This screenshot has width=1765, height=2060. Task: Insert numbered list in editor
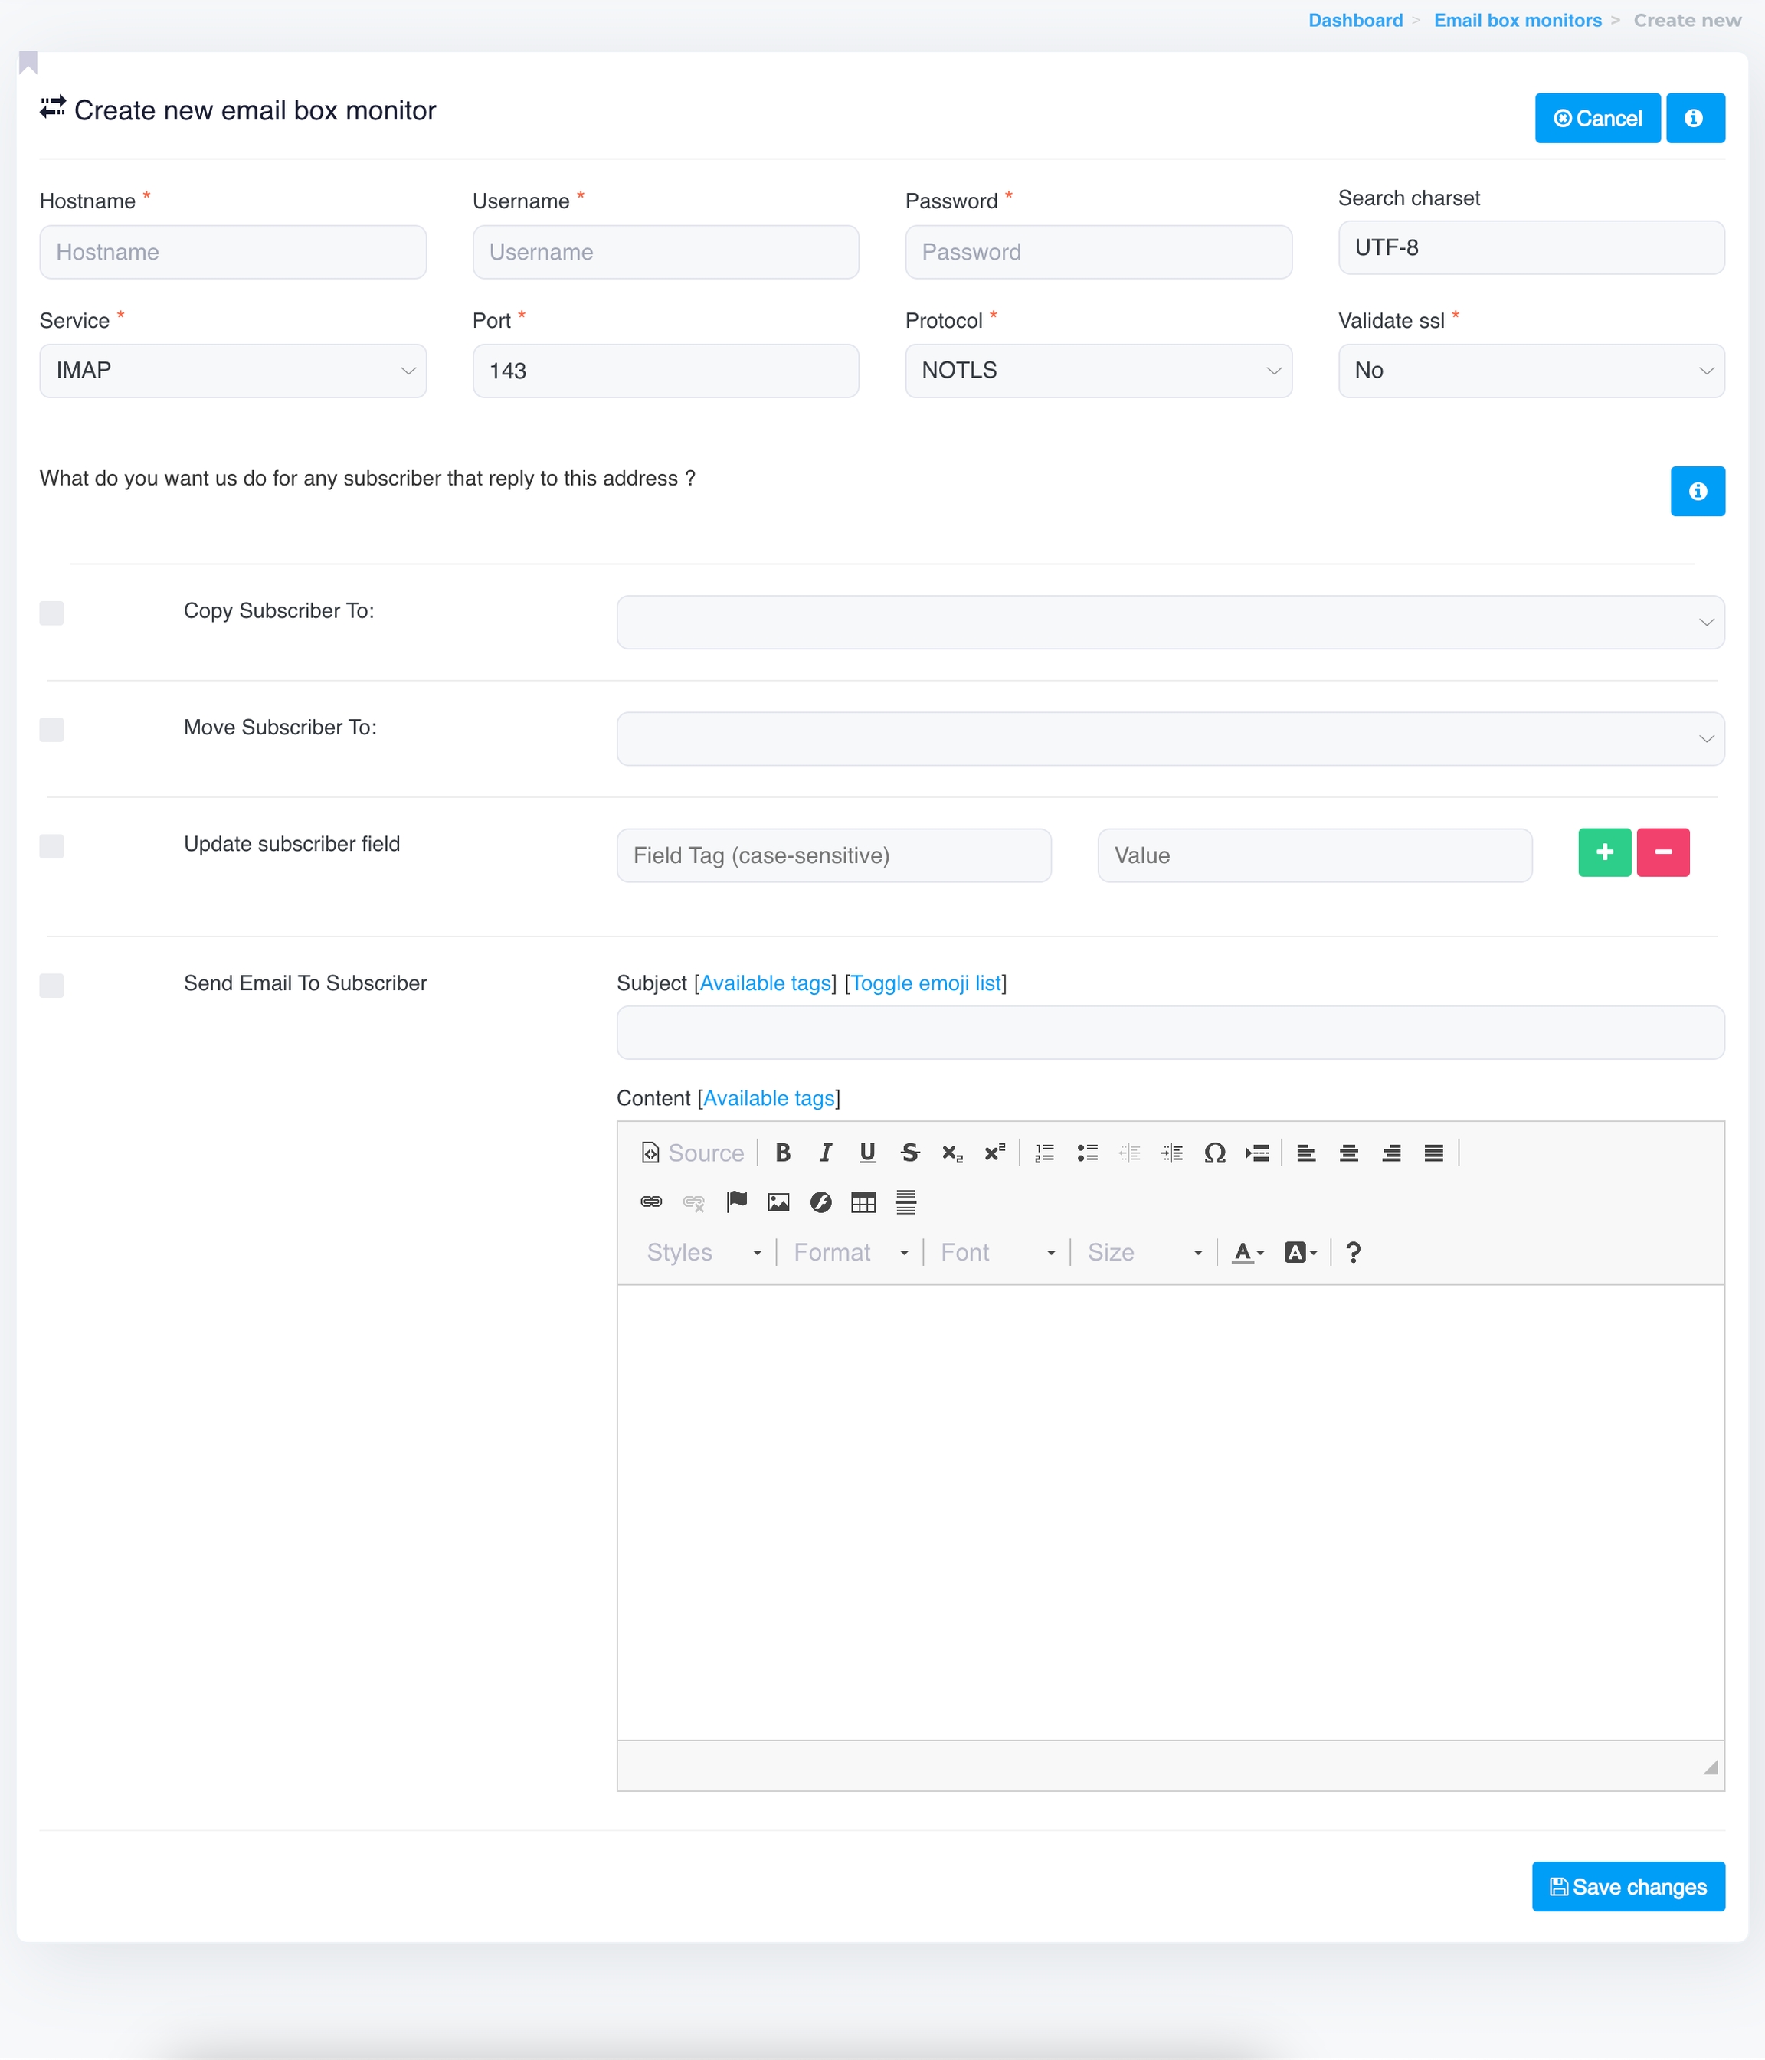point(1044,1153)
